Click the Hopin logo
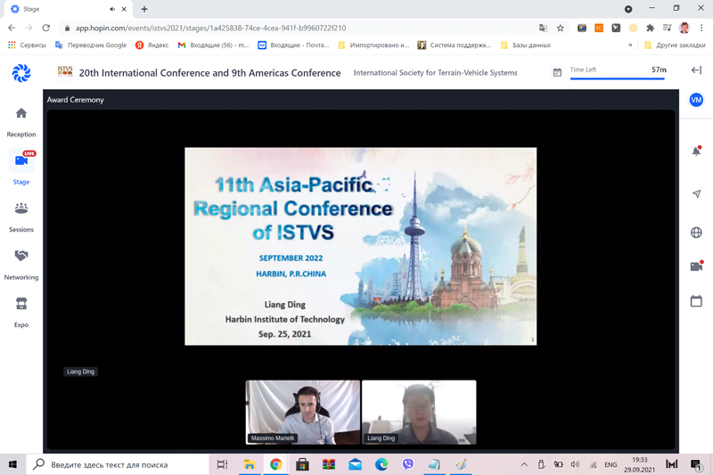 (20, 73)
